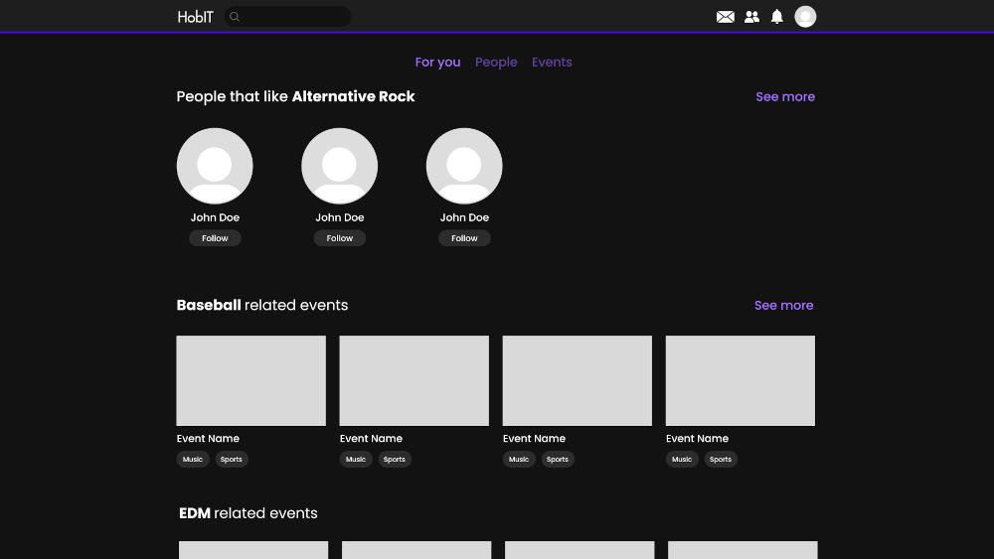The image size is (994, 559).
Task: Switch to the People tab
Action: (x=496, y=63)
